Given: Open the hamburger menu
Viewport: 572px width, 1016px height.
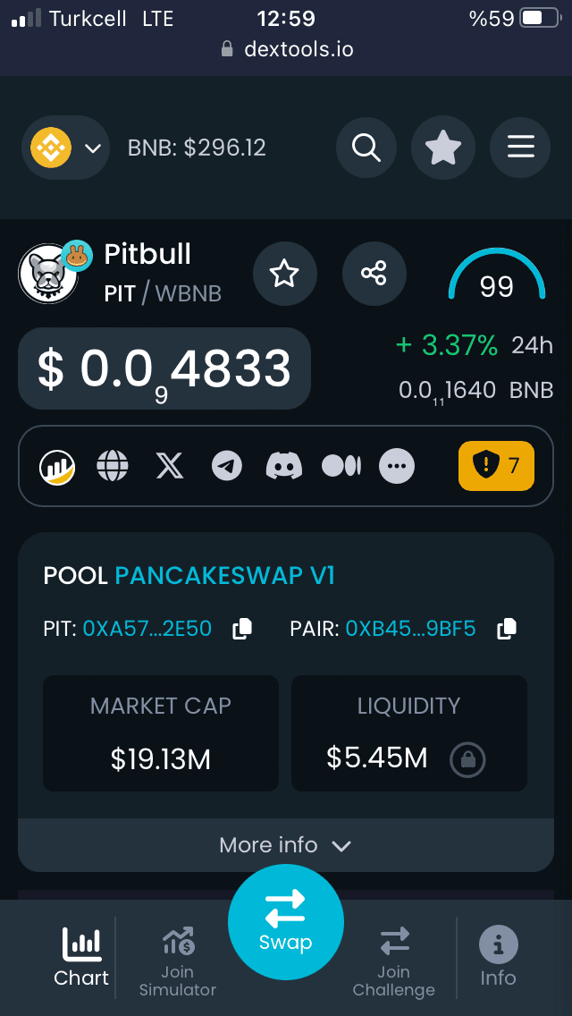Looking at the screenshot, I should (520, 148).
